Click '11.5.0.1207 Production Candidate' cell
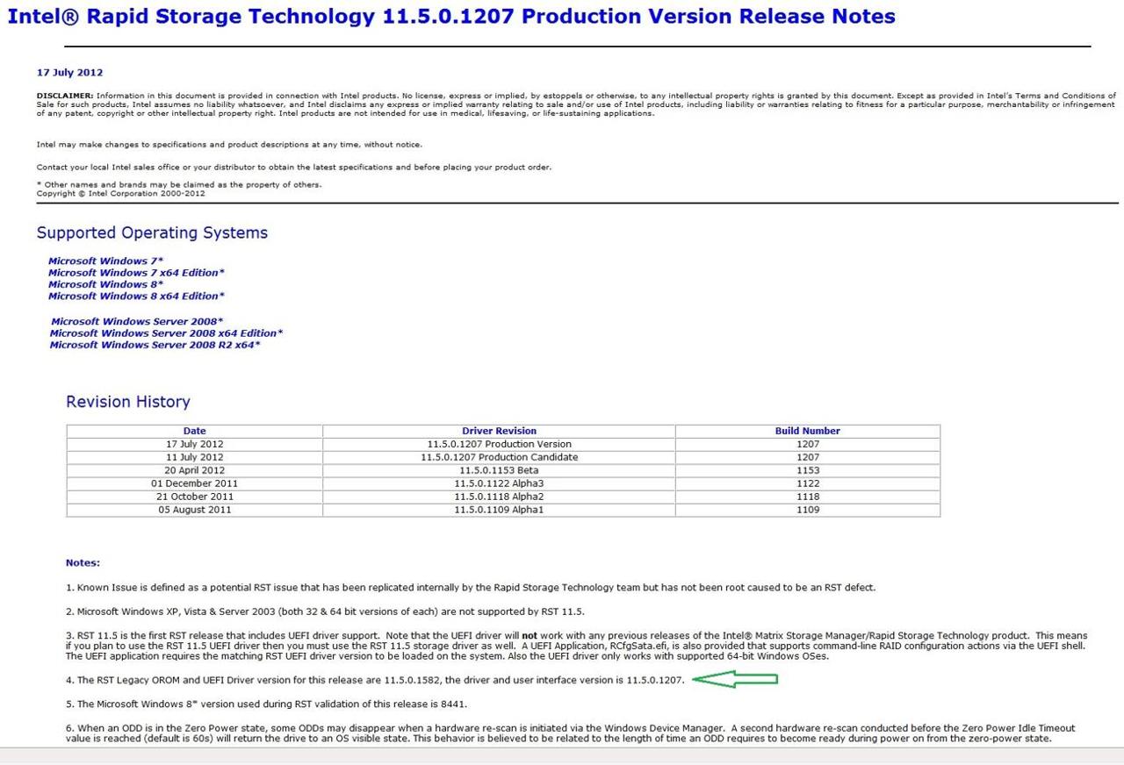This screenshot has height=765, width=1124. point(499,457)
